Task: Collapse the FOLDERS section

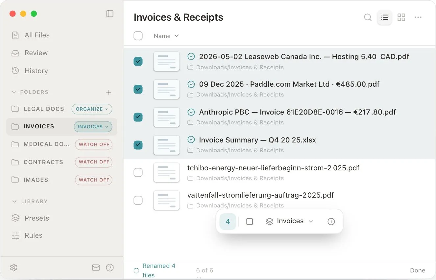Action: pos(14,92)
